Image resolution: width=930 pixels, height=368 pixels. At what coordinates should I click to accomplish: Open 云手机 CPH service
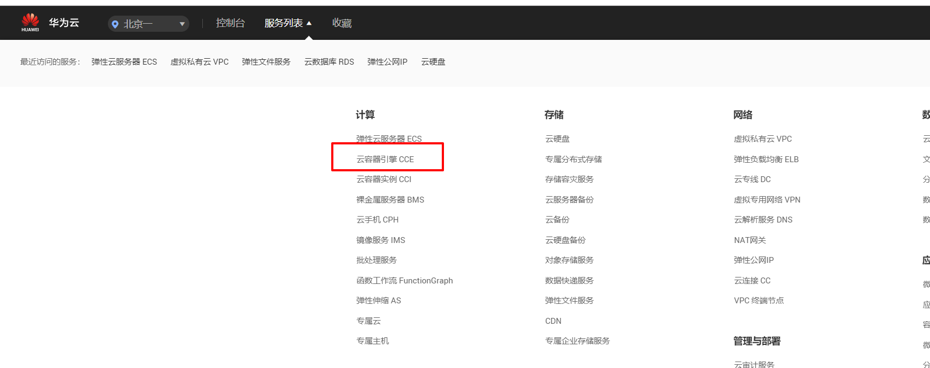coord(378,220)
